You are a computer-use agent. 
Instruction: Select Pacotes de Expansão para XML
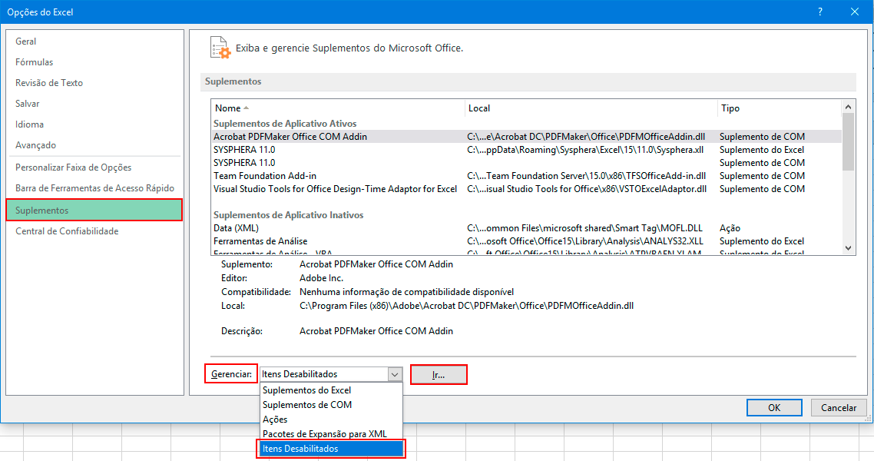324,434
